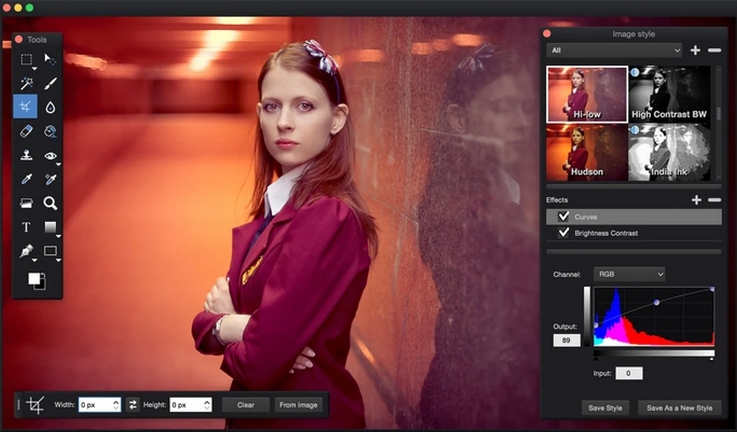Adjust the Width stepper arrows
The image size is (737, 432).
[116, 404]
